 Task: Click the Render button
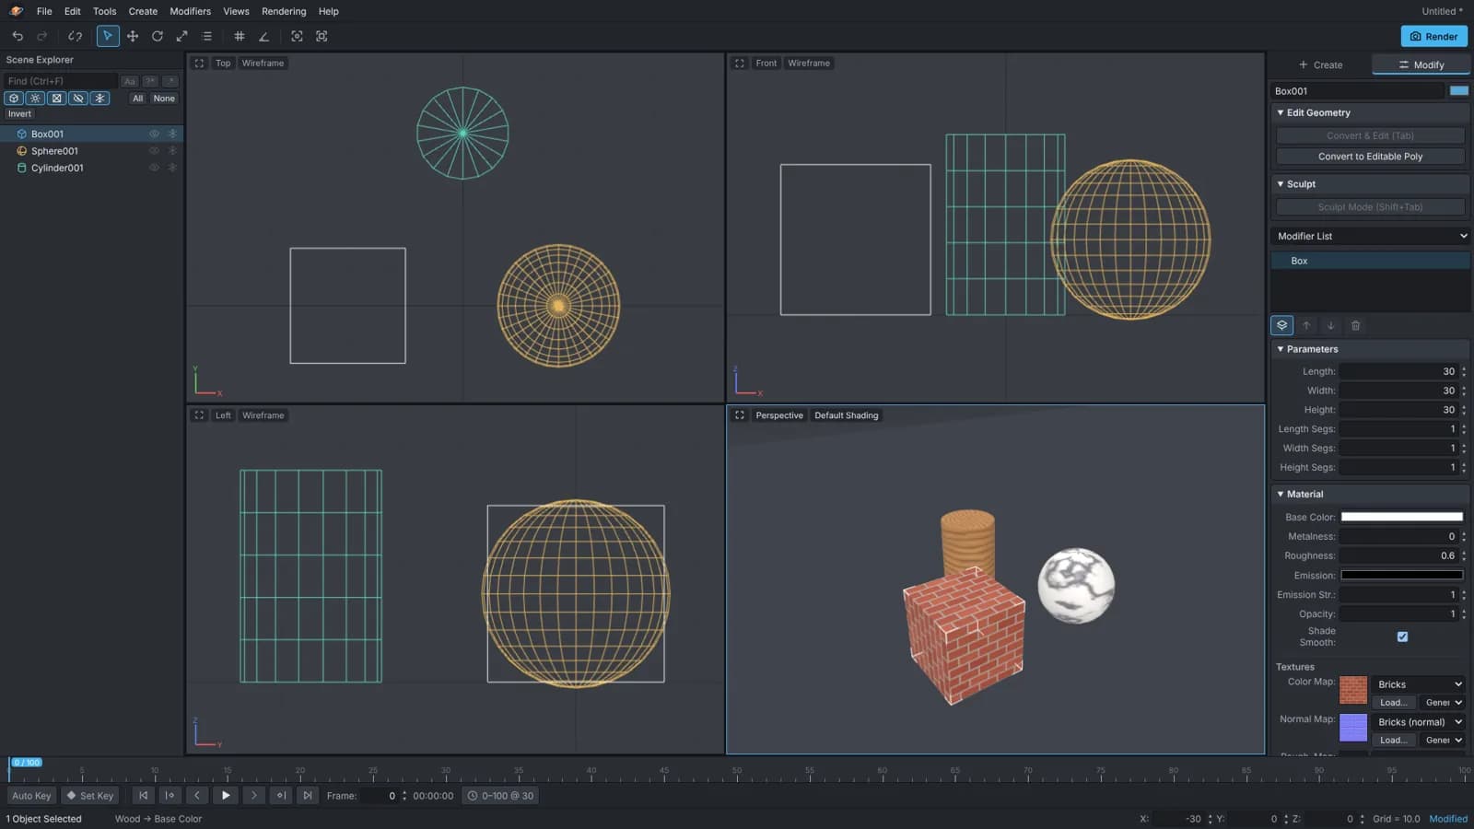click(x=1433, y=36)
